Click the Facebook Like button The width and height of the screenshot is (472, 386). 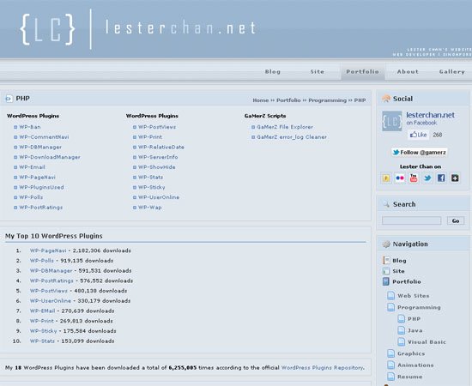point(419,135)
